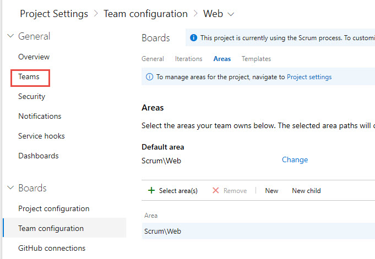Click the red X Remove icon

pyautogui.click(x=216, y=191)
